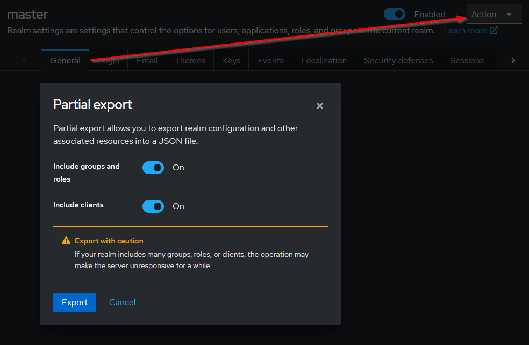Follow the Learn more link
The image size is (529, 345).
click(x=466, y=30)
